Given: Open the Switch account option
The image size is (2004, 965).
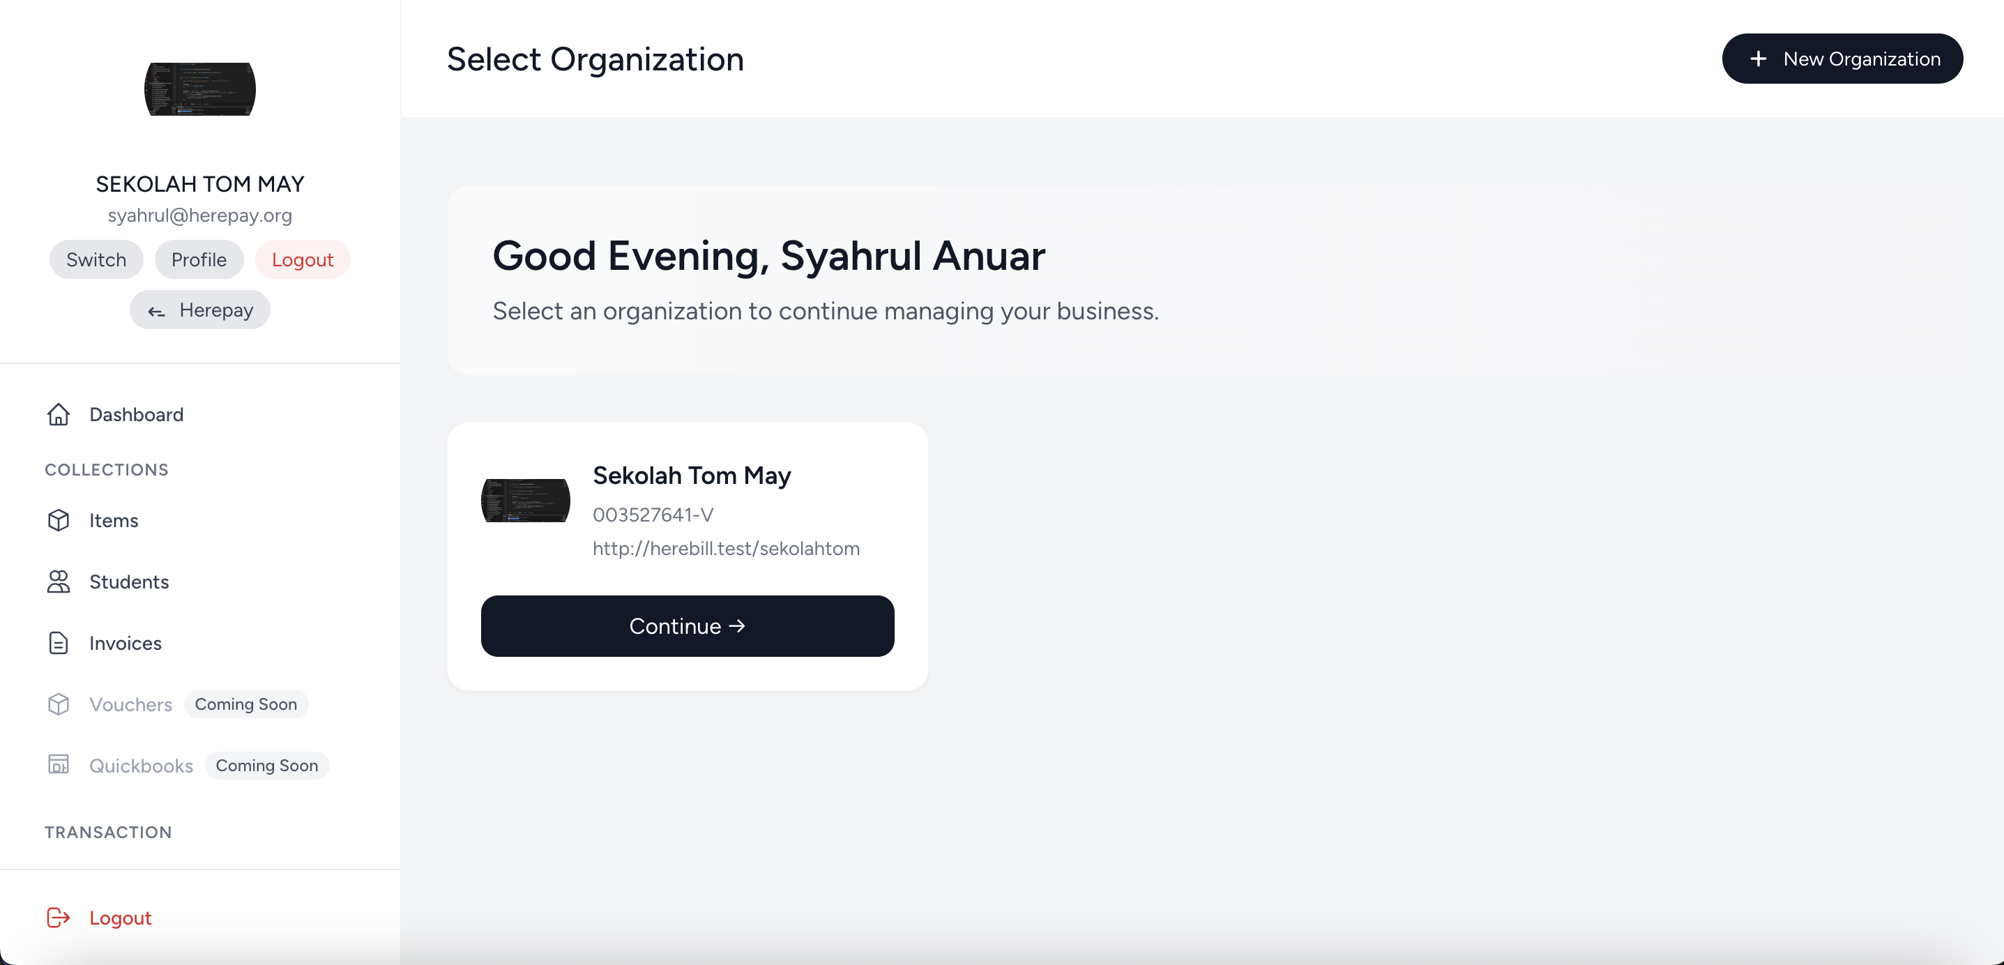Looking at the screenshot, I should [x=96, y=259].
